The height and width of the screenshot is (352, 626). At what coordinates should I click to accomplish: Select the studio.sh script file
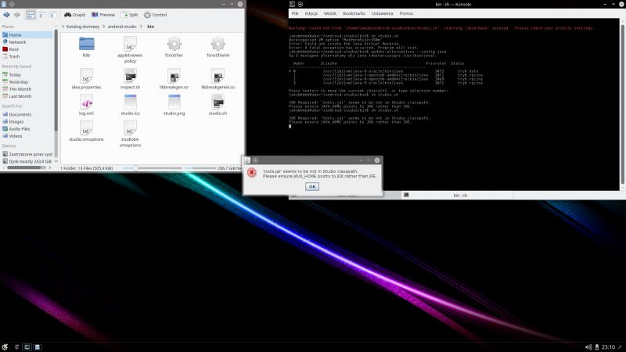click(218, 103)
